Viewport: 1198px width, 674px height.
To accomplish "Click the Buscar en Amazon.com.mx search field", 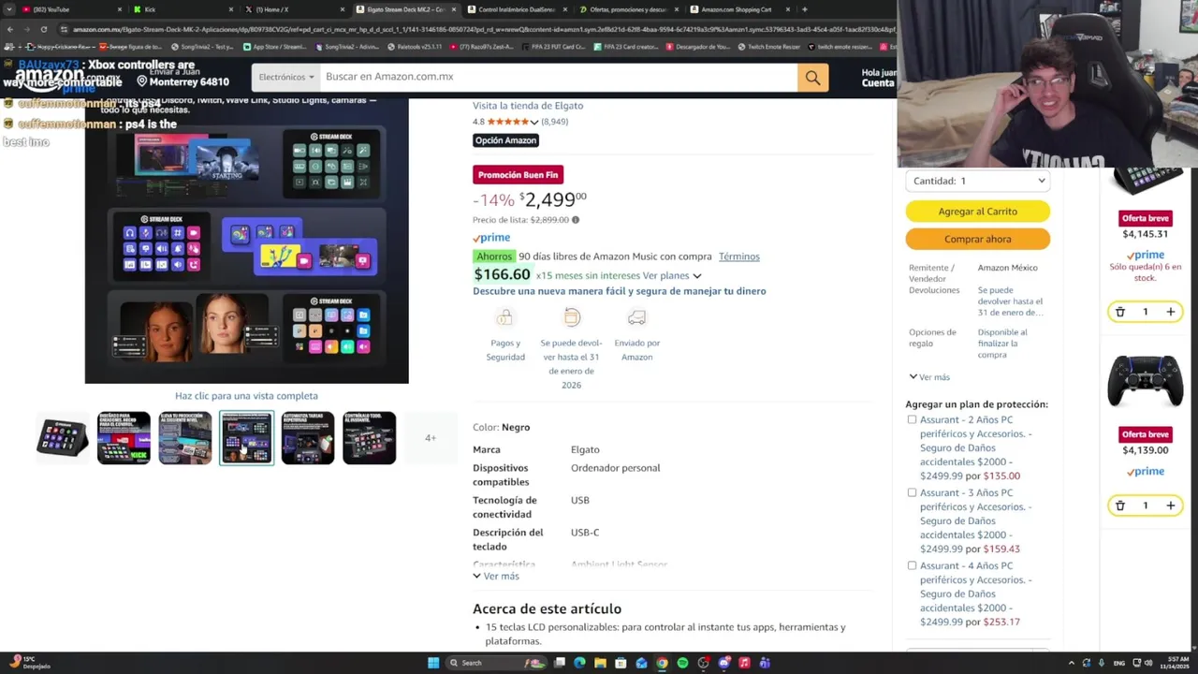I will [x=559, y=78].
